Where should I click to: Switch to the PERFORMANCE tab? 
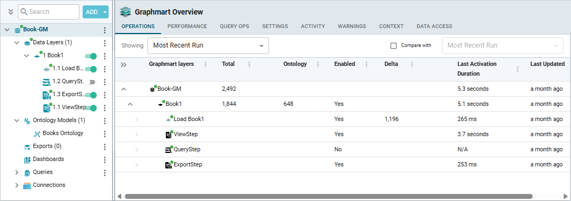pos(187,26)
